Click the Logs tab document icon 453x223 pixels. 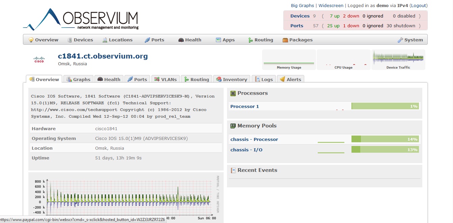258,79
